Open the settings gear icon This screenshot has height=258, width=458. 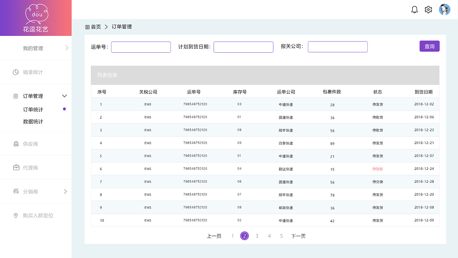coord(428,10)
